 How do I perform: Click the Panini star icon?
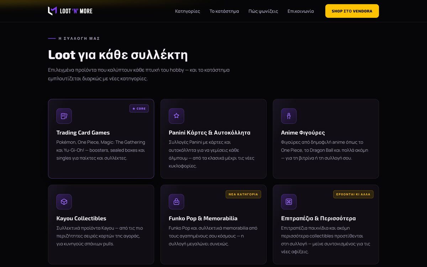coord(176,116)
